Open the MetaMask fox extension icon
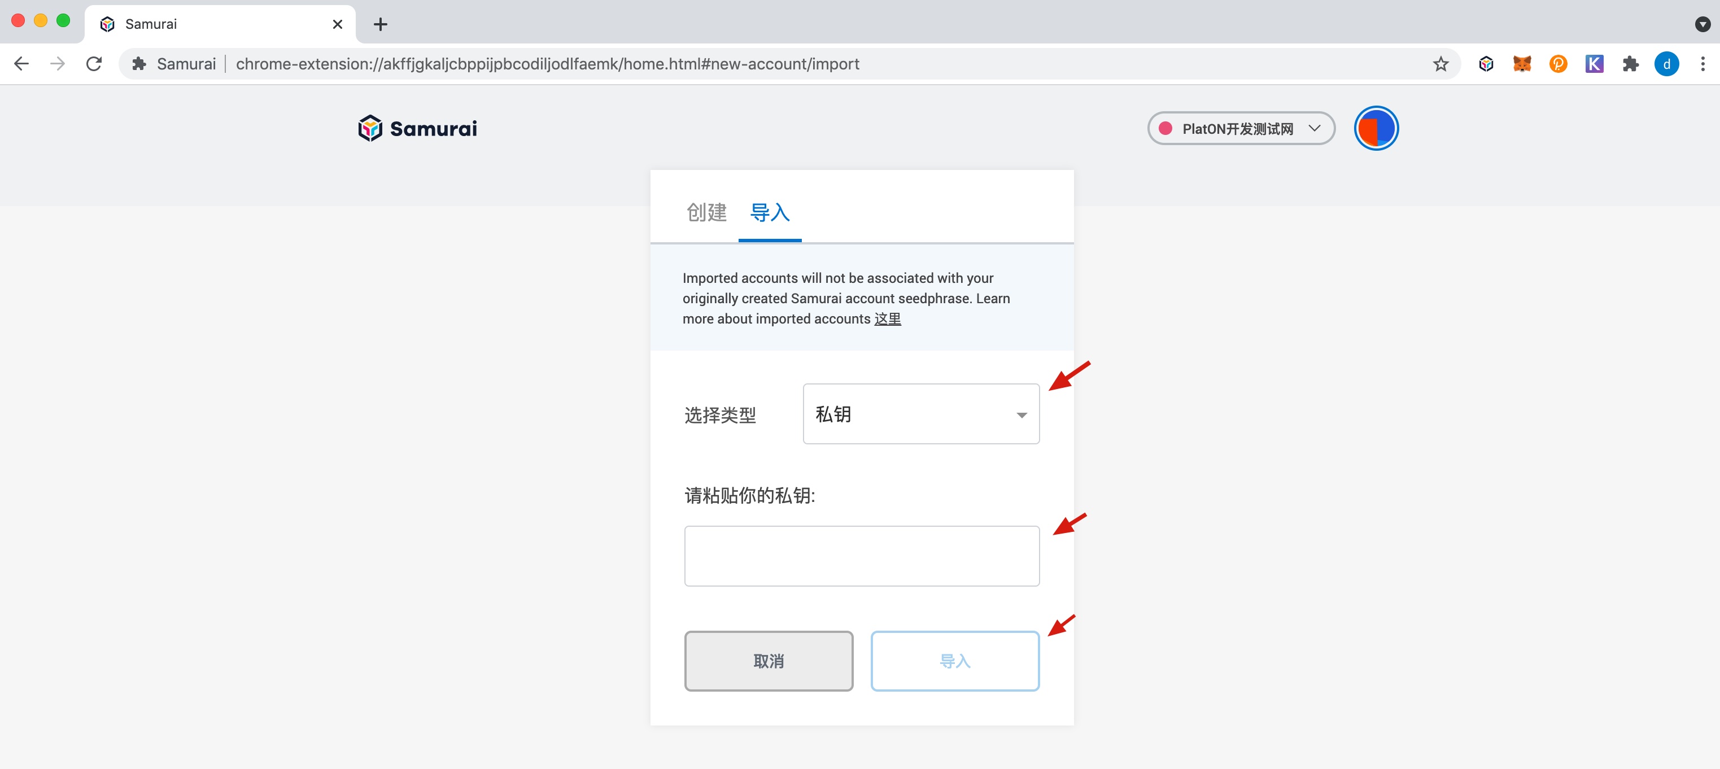Image resolution: width=1720 pixels, height=769 pixels. (x=1522, y=64)
